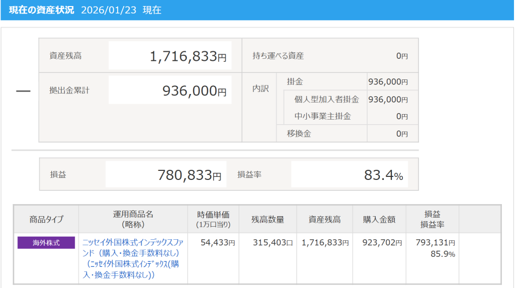This screenshot has height=288, width=515.
Task: Select the date 2026/01/23 in header
Action: pyautogui.click(x=109, y=10)
